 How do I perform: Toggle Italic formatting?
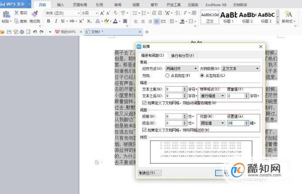(56, 21)
